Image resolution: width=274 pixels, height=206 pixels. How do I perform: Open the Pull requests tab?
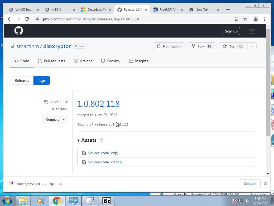(x=51, y=61)
